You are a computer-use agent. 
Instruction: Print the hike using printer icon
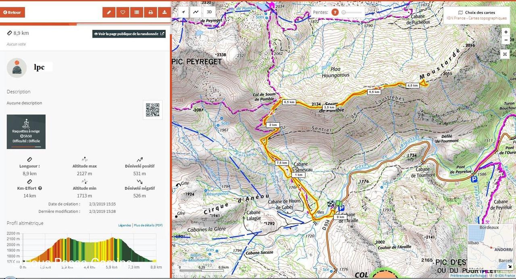pos(150,12)
